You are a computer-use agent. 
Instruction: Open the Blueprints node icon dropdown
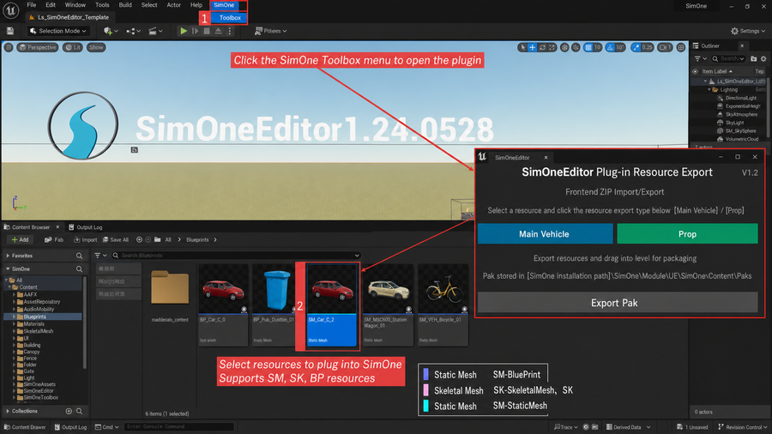pyautogui.click(x=133, y=31)
